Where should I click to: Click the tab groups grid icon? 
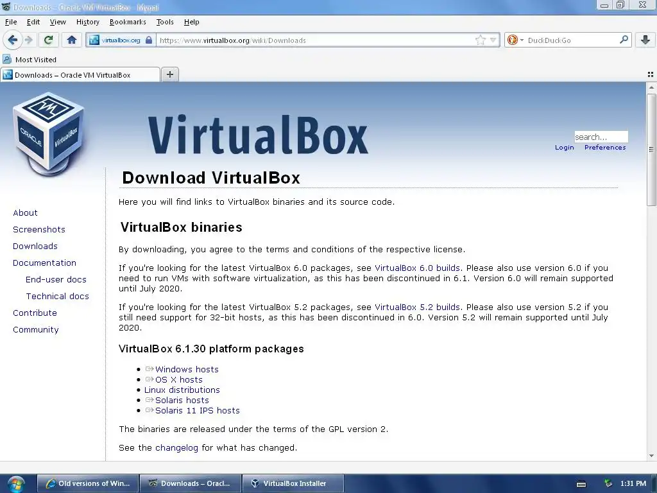pyautogui.click(x=651, y=74)
